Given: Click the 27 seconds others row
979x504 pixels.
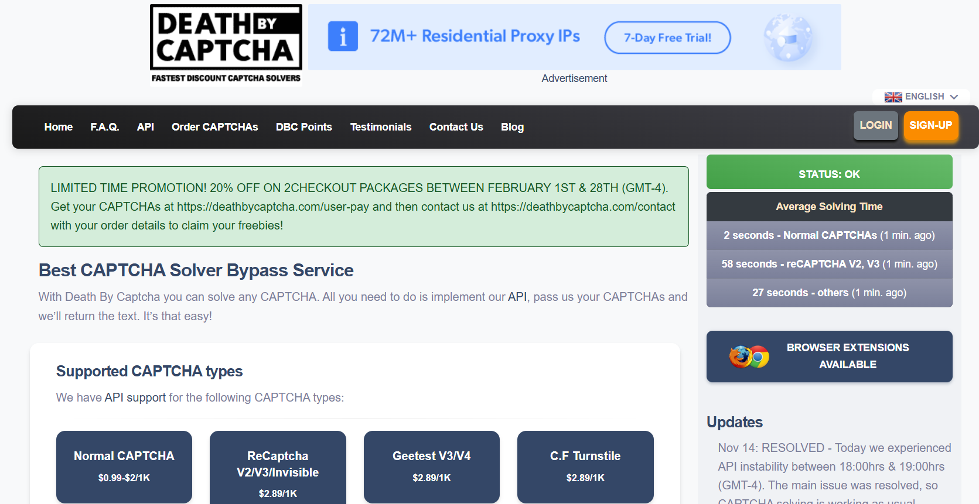Looking at the screenshot, I should pos(830,293).
